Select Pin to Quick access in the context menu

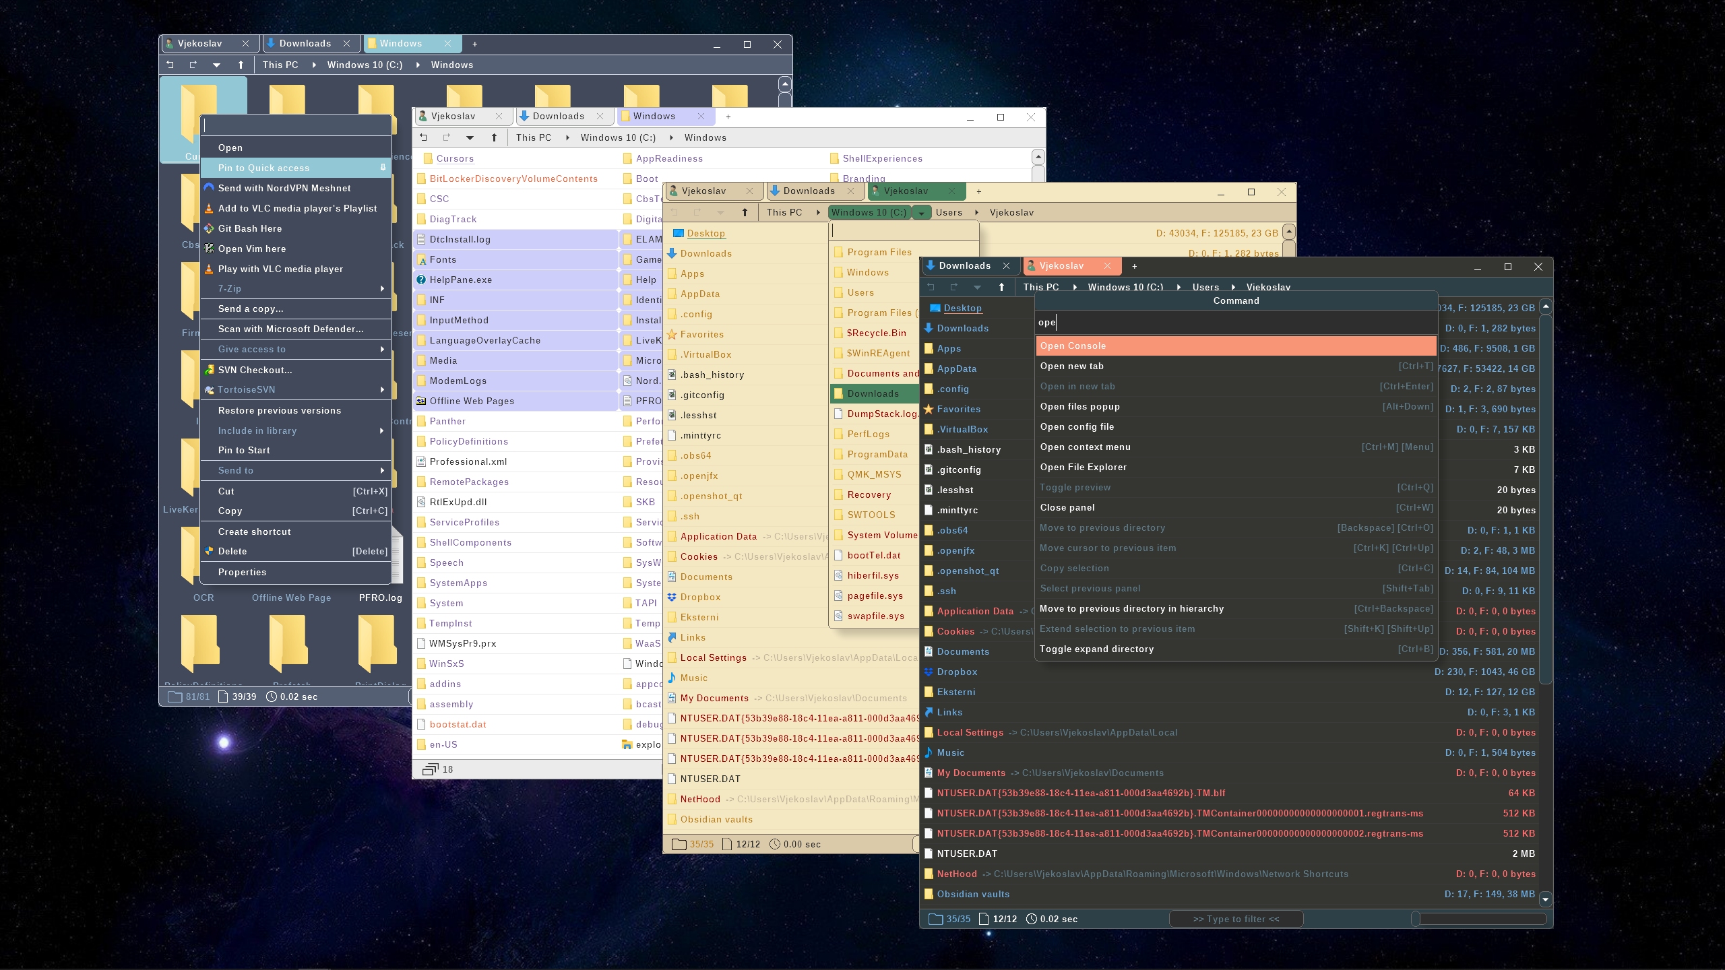[x=263, y=168]
